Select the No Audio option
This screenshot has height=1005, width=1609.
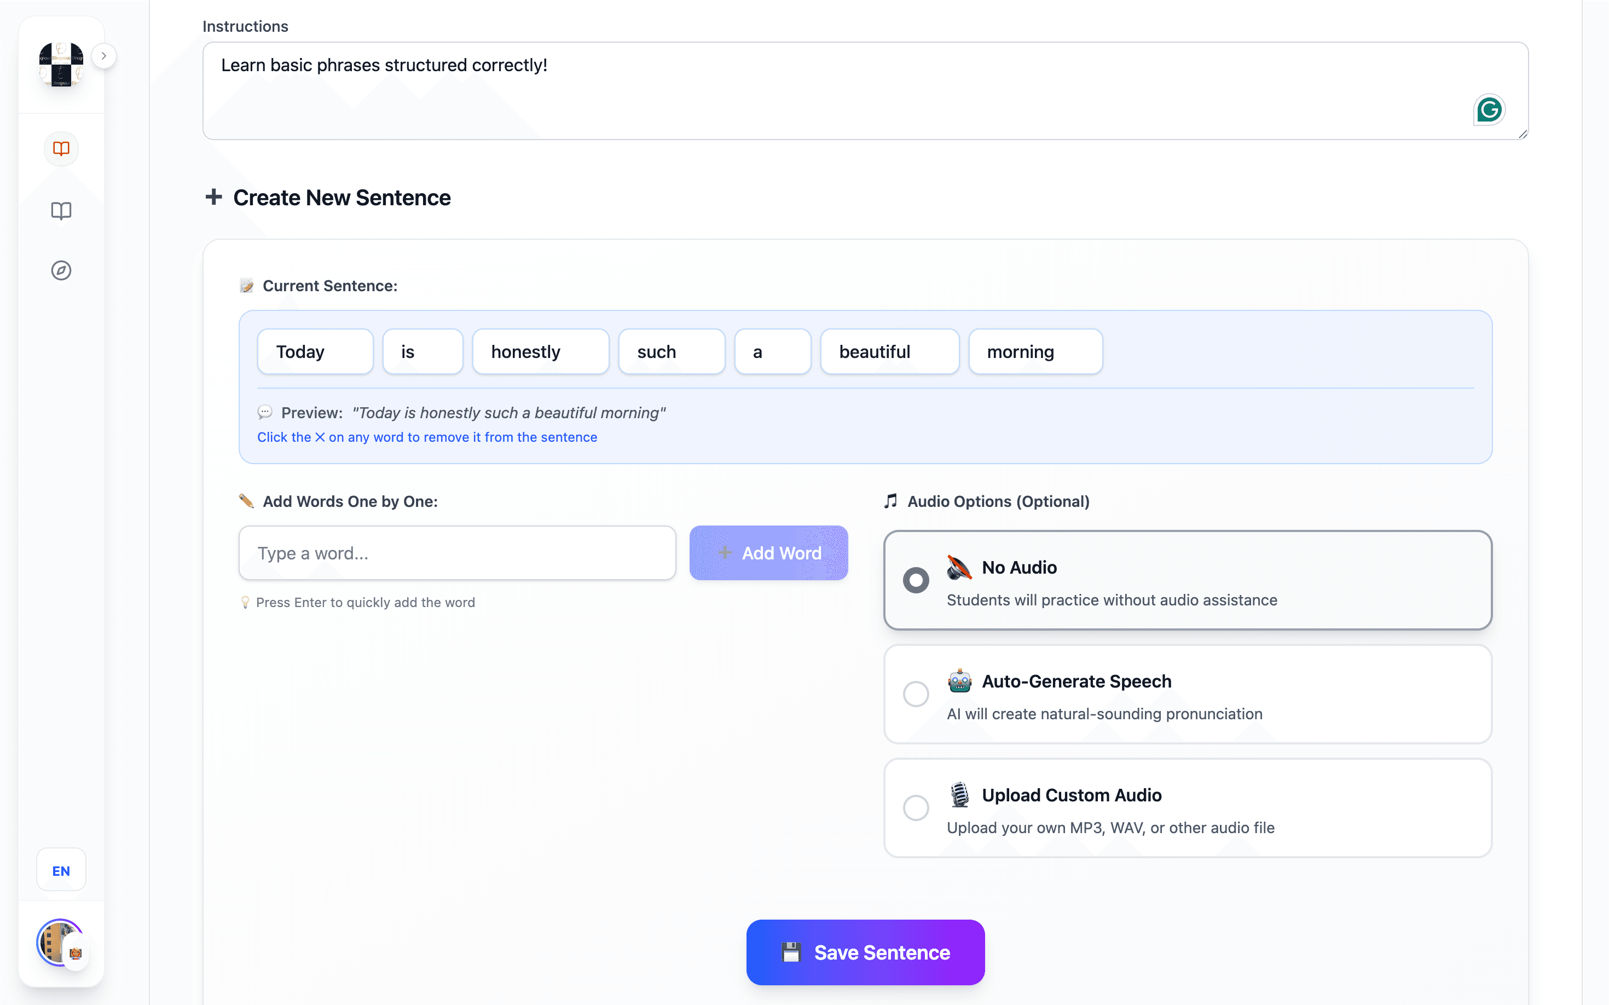pyautogui.click(x=916, y=580)
